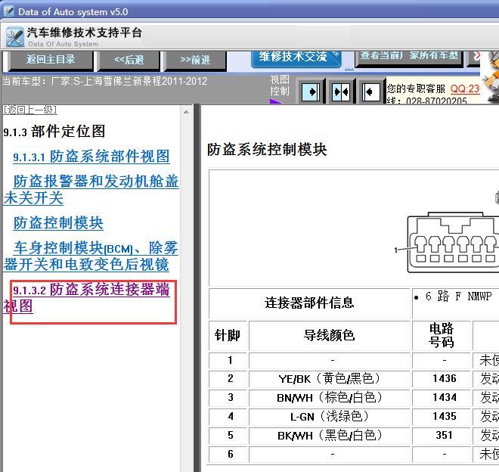
Task: Open 9.1.3.1 防盗系统部件视图 link
Action: click(x=91, y=157)
